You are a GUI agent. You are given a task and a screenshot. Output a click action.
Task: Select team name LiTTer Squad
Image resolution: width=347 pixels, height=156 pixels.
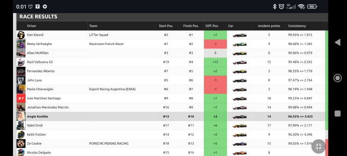tap(99, 35)
